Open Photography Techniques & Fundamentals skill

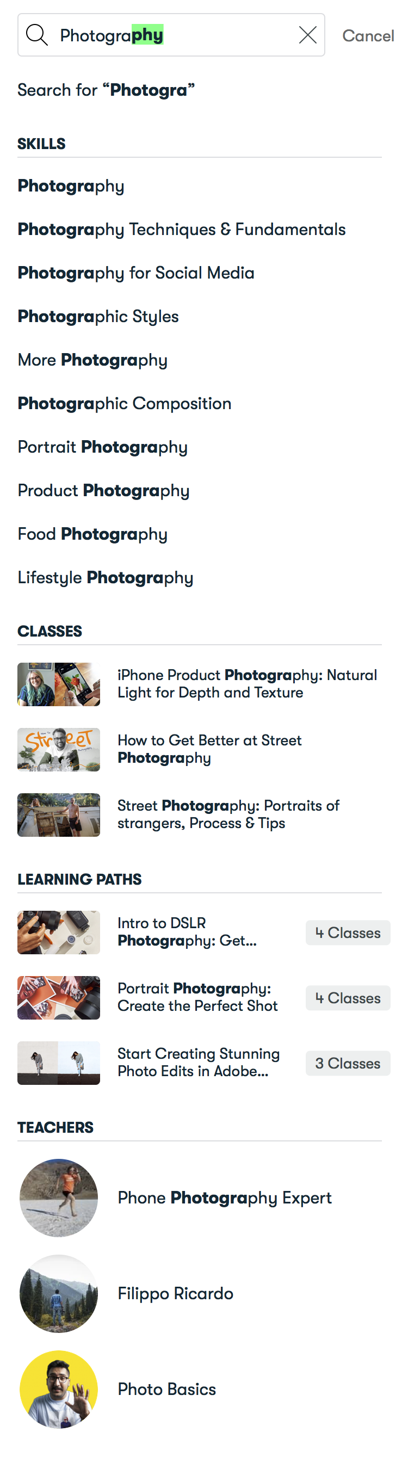(182, 229)
